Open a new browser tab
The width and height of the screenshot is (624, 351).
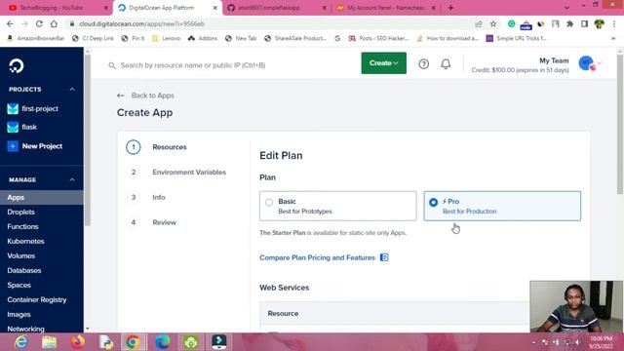(x=450, y=8)
